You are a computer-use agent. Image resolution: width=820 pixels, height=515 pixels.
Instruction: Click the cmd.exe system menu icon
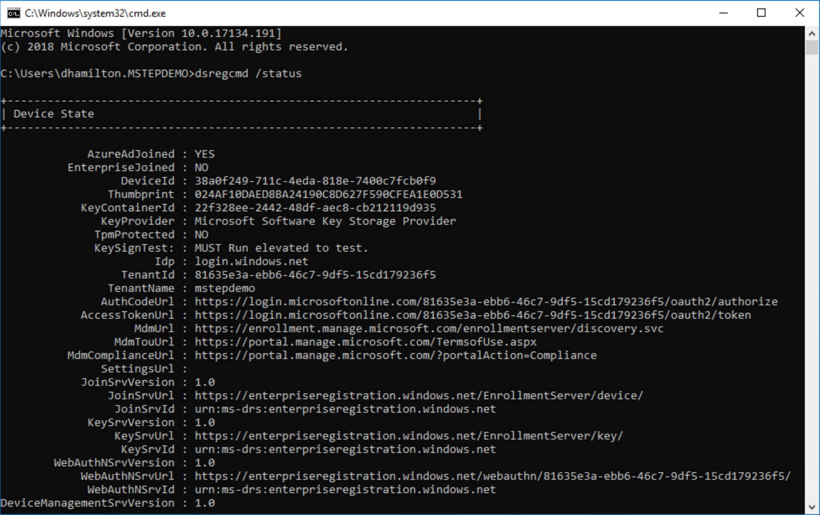click(x=13, y=13)
